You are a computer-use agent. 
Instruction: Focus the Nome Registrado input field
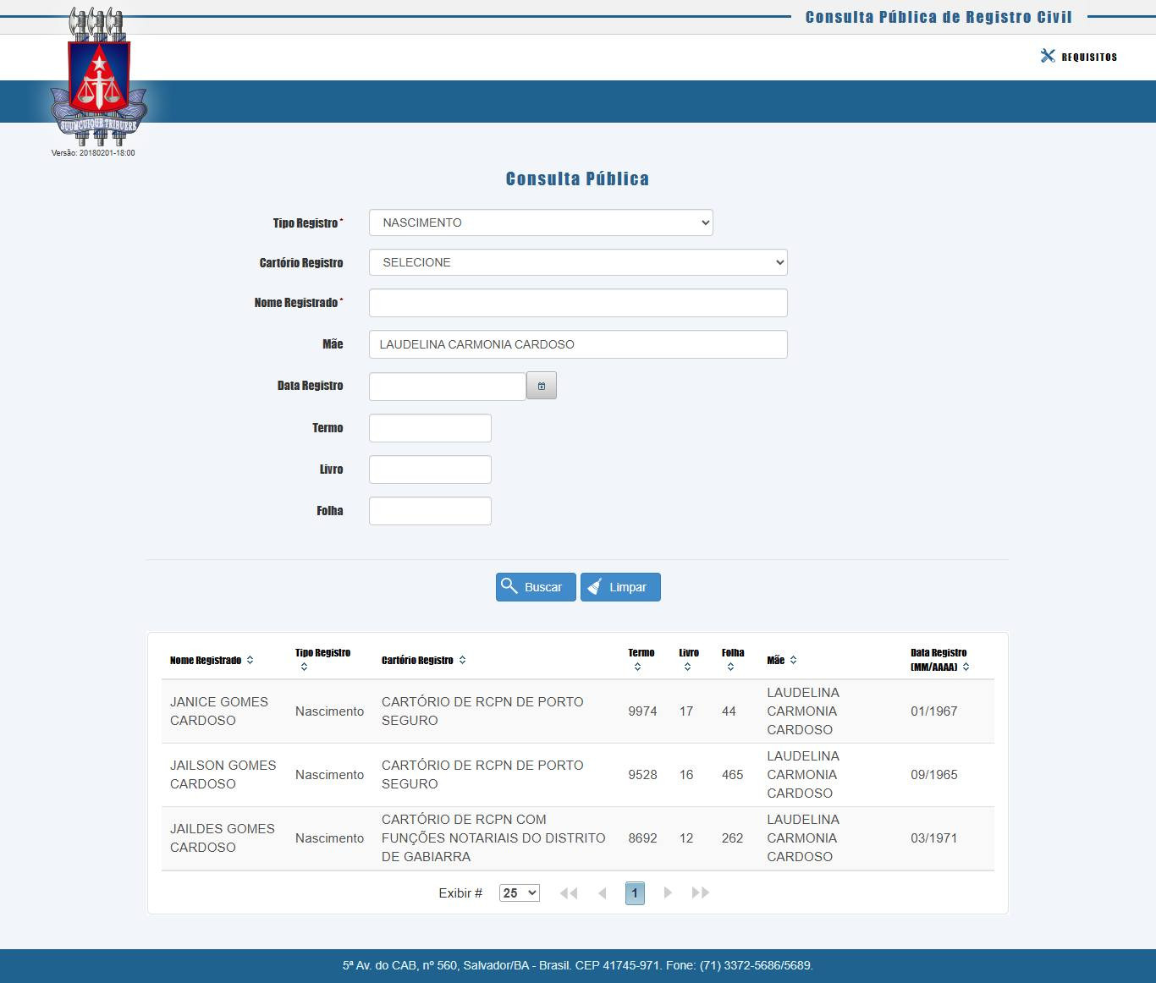578,303
